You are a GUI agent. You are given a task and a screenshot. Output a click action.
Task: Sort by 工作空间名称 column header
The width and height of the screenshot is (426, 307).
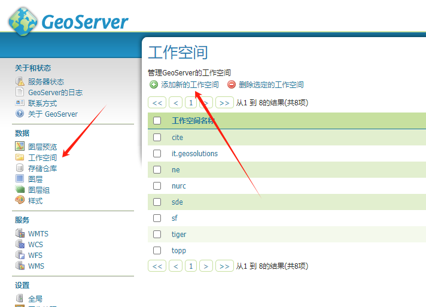click(x=193, y=121)
